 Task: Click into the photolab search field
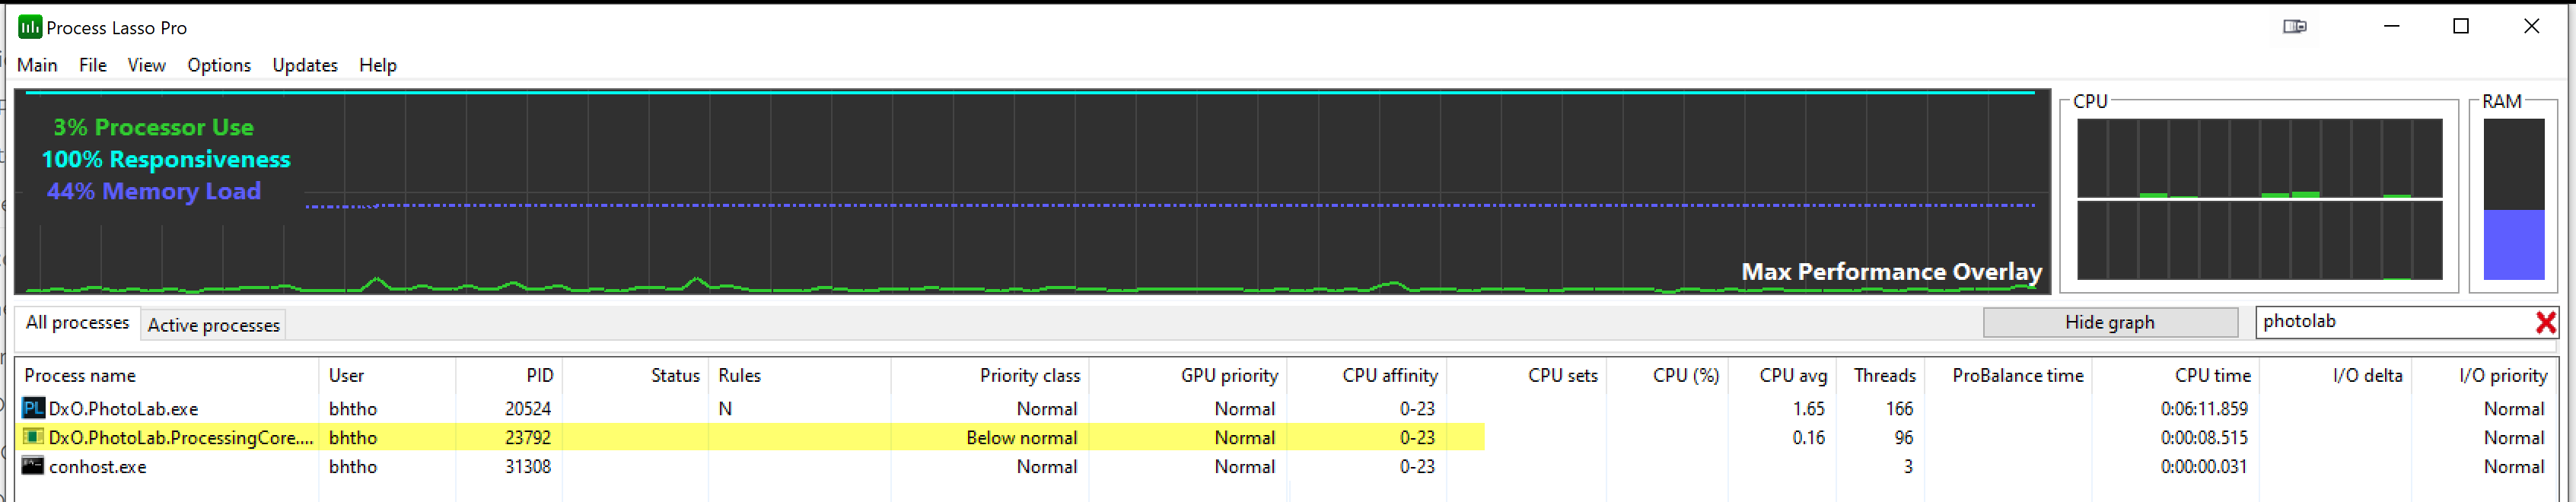point(2390,322)
